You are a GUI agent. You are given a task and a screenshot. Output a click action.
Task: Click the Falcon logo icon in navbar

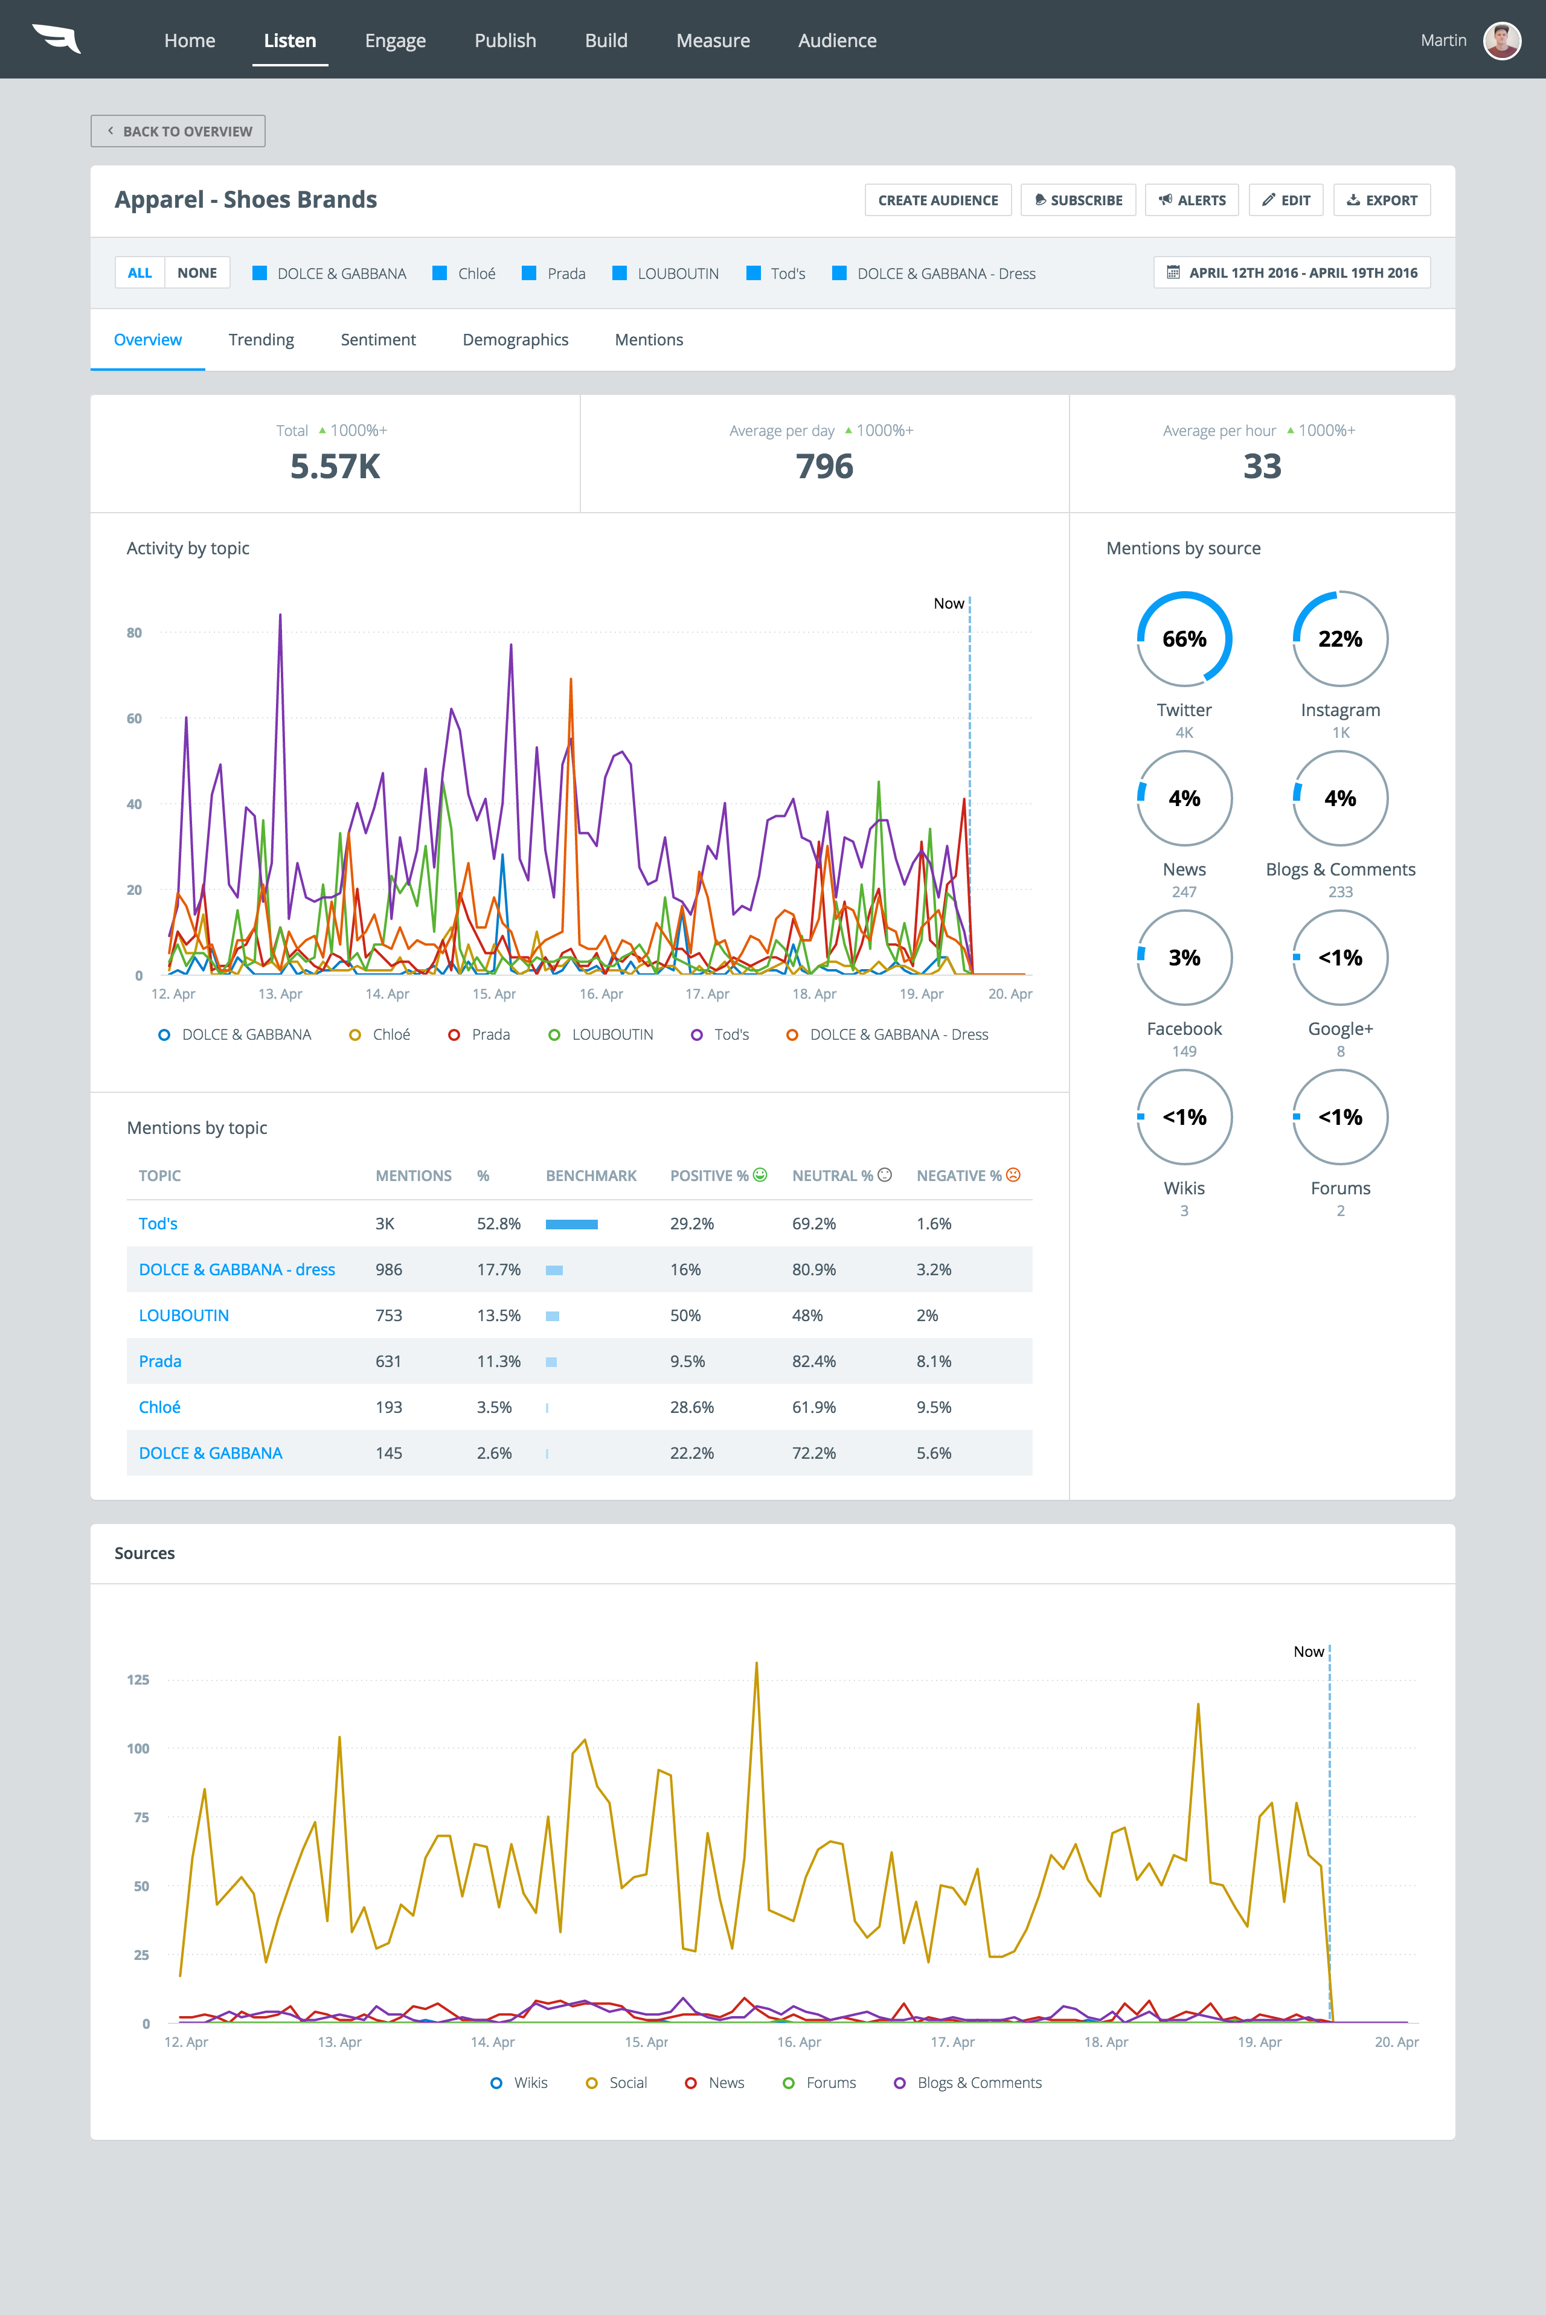56,39
